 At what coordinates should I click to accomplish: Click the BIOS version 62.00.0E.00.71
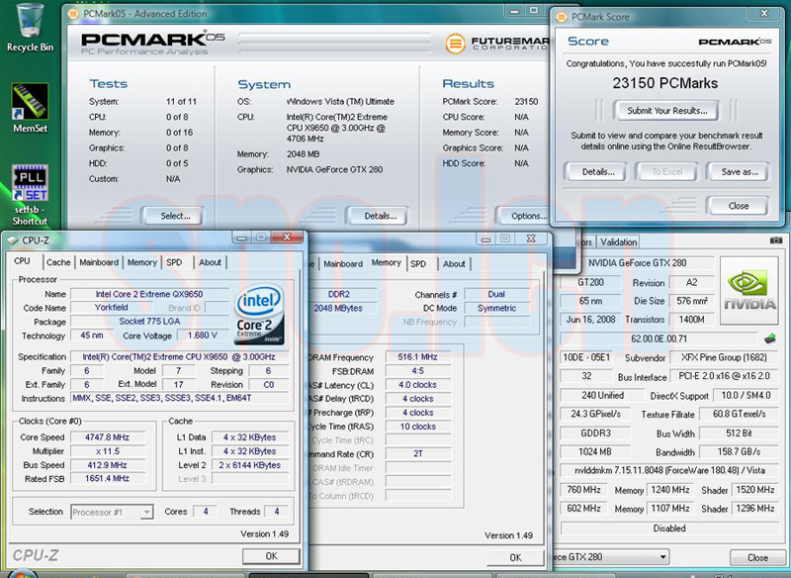pos(659,338)
